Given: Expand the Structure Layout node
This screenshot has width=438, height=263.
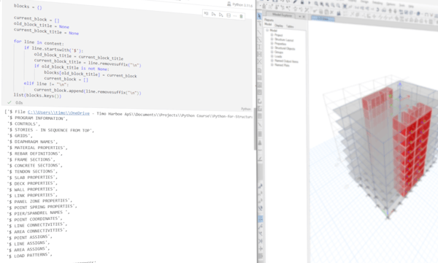Looking at the screenshot, I should click(272, 39).
